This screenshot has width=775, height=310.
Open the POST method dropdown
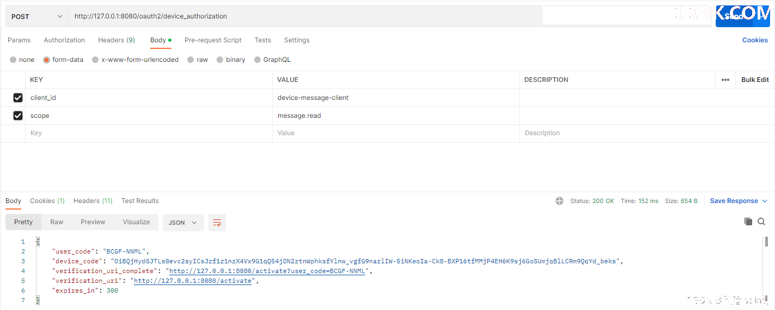[37, 16]
